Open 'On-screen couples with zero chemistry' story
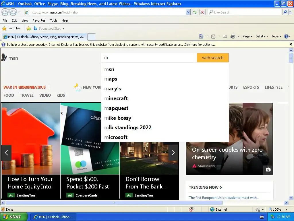The image size is (294, 221). [227, 153]
